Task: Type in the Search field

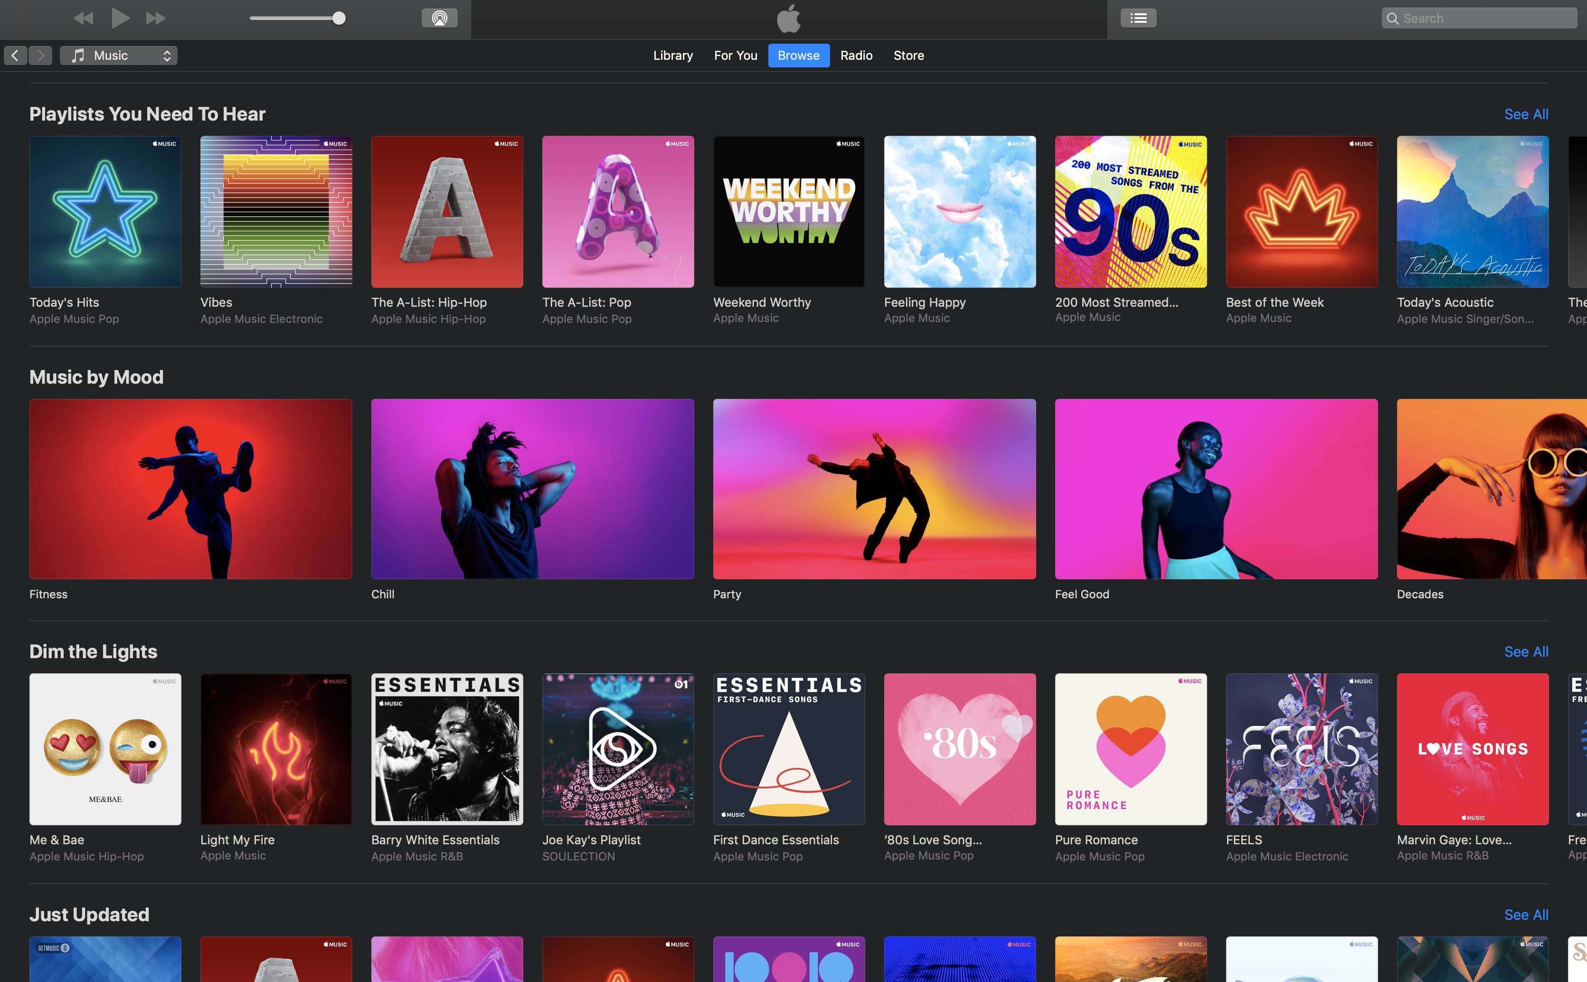Action: [x=1486, y=19]
